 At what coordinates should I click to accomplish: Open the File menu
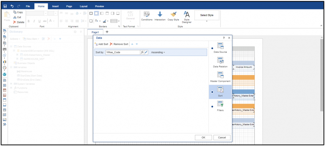pos(28,6)
